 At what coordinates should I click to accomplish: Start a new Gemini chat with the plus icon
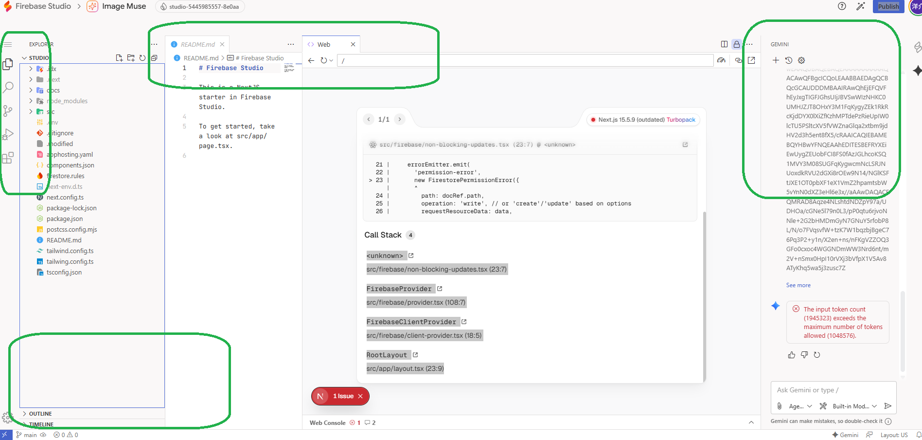(776, 60)
